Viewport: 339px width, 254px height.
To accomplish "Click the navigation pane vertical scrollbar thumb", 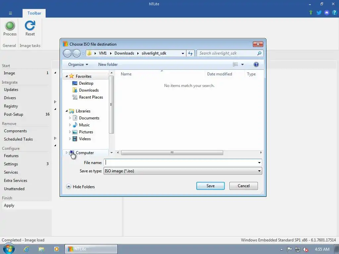I will click(111, 105).
